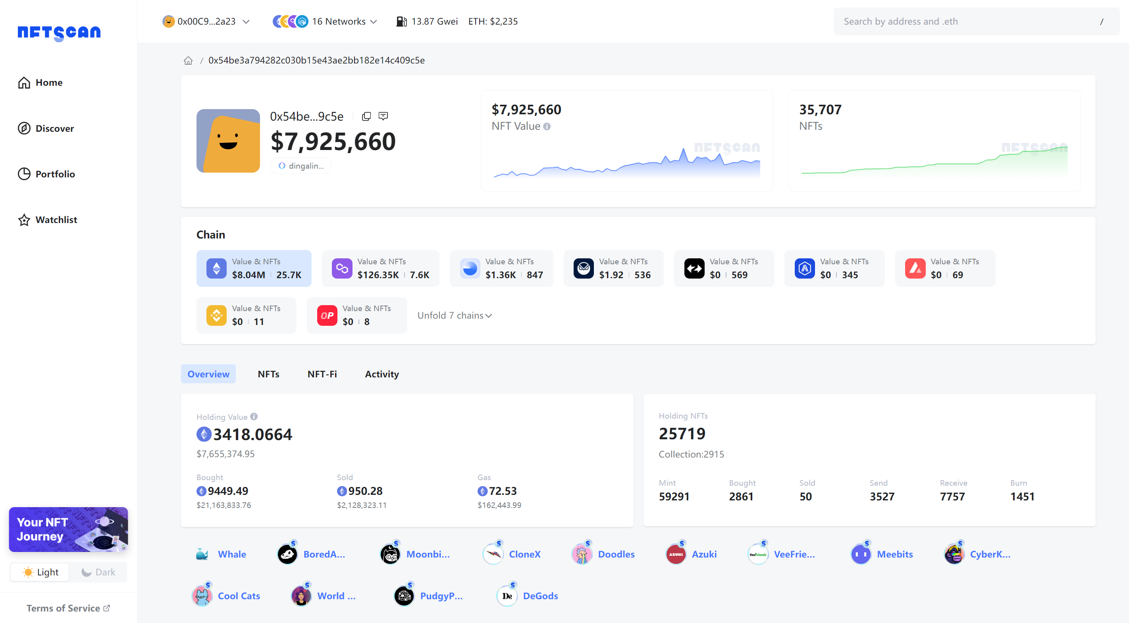Open the Portfolio sidebar section
1129x623 pixels.
tap(55, 174)
